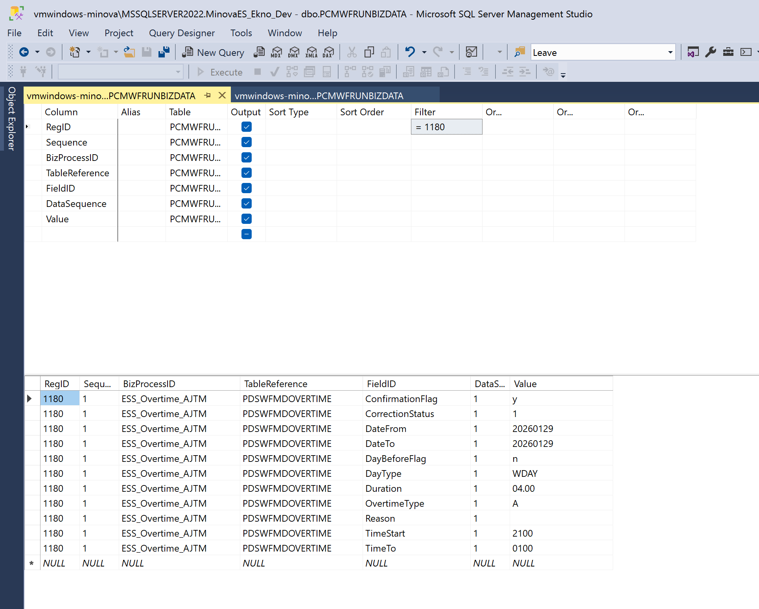The image size is (759, 609).
Task: Click the Save All icon
Action: [164, 52]
